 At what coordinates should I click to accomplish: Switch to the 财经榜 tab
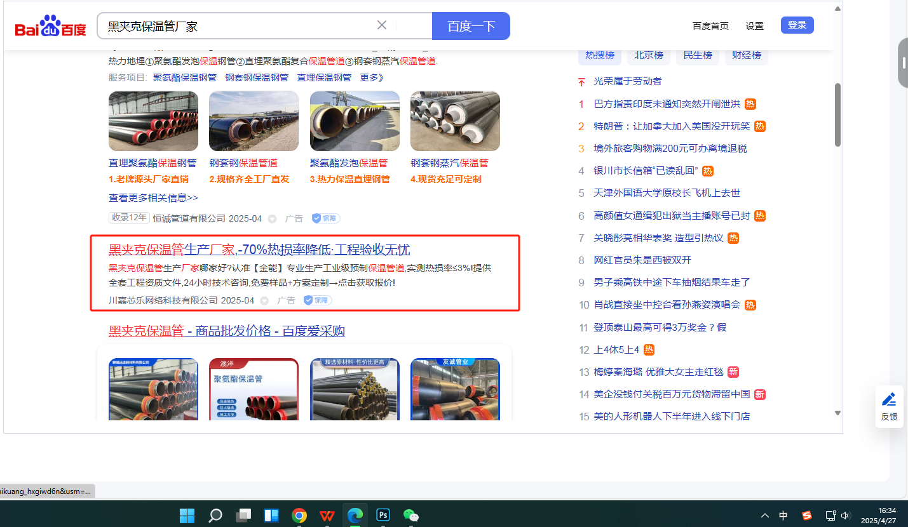[747, 55]
